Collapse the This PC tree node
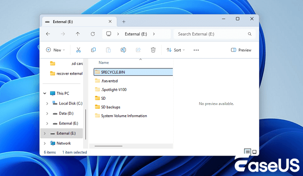This screenshot has height=176, width=303. click(45, 93)
